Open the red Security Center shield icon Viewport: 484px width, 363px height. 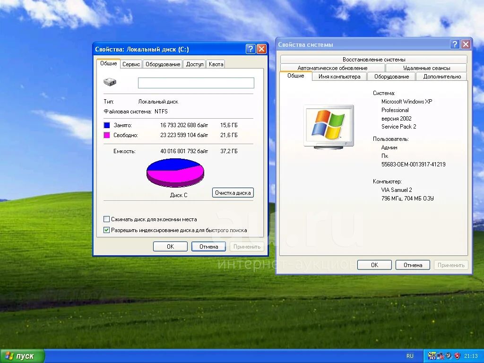tap(457, 356)
